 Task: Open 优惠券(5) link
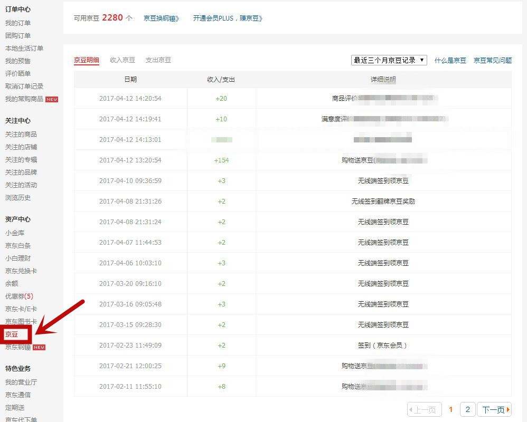coord(19,296)
